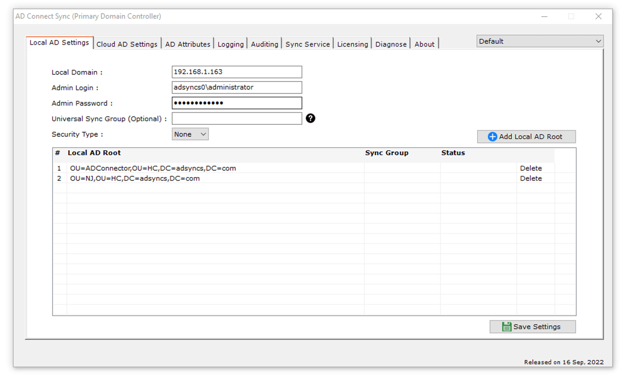Click the Status column header
Image resolution: width=627 pixels, height=376 pixels.
click(x=453, y=153)
